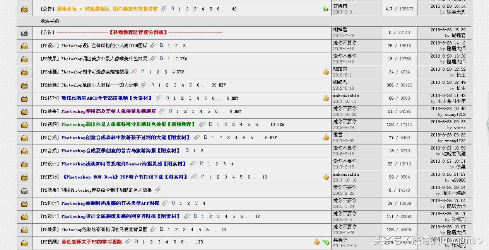The image size is (489, 250).
Task: Open last reply time 2018-8-26 21:27
Action: click(448, 175)
